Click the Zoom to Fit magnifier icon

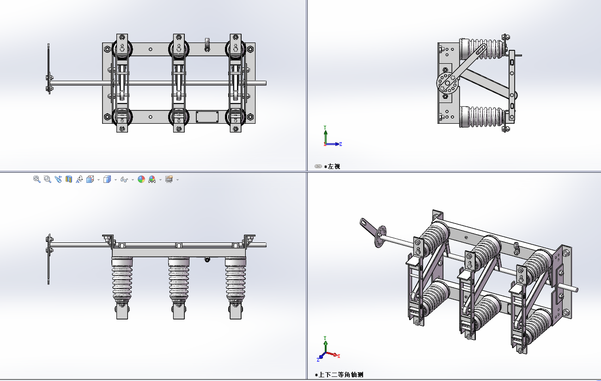(37, 179)
